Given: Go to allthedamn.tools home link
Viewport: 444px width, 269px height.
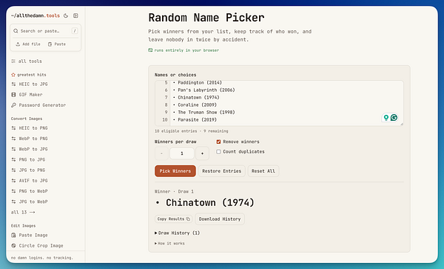Looking at the screenshot, I should pos(36,16).
